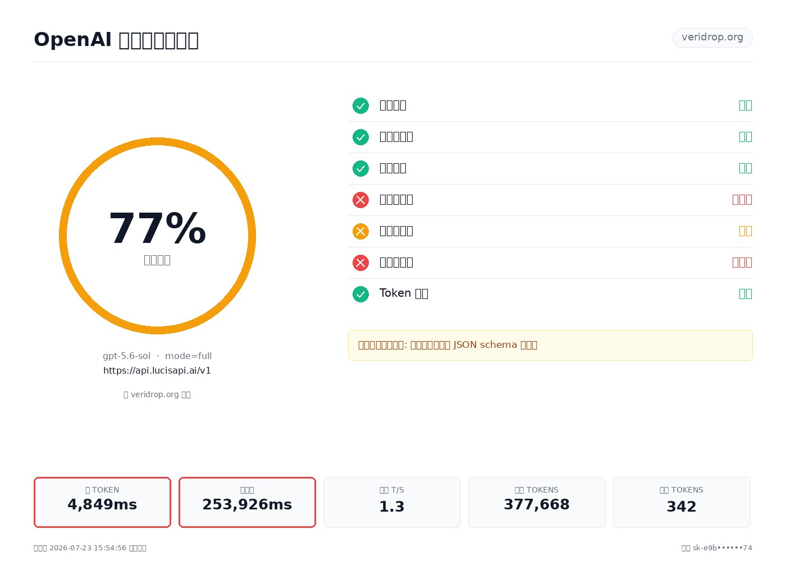Screen dimensions: 786x561
Task: Click the topmost green check icon
Action: [360, 105]
